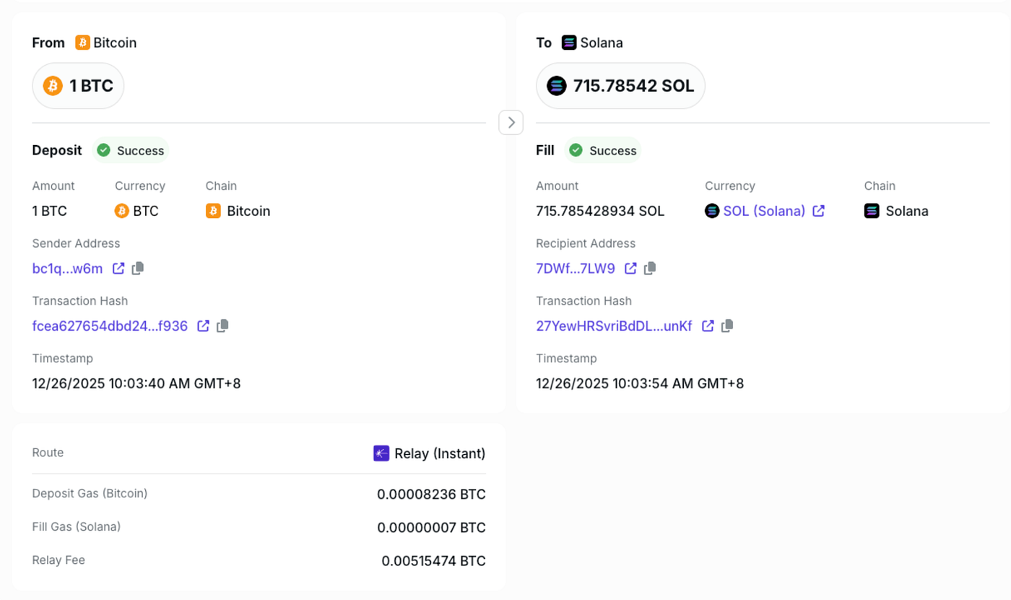Click the arrow chevron between From and To

(511, 122)
